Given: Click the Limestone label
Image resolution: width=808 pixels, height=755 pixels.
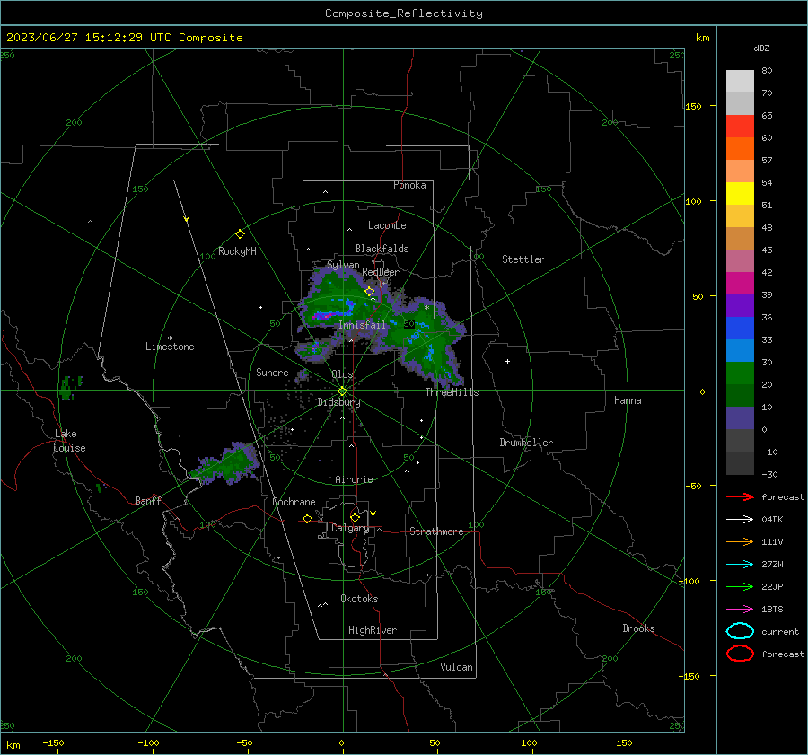Looking at the screenshot, I should click(x=170, y=347).
